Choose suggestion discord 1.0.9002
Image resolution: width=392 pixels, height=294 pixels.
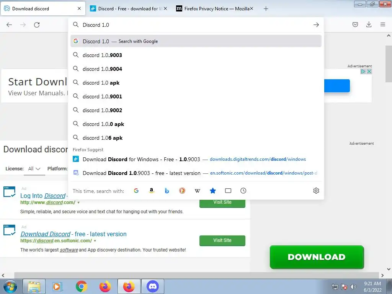(x=196, y=110)
